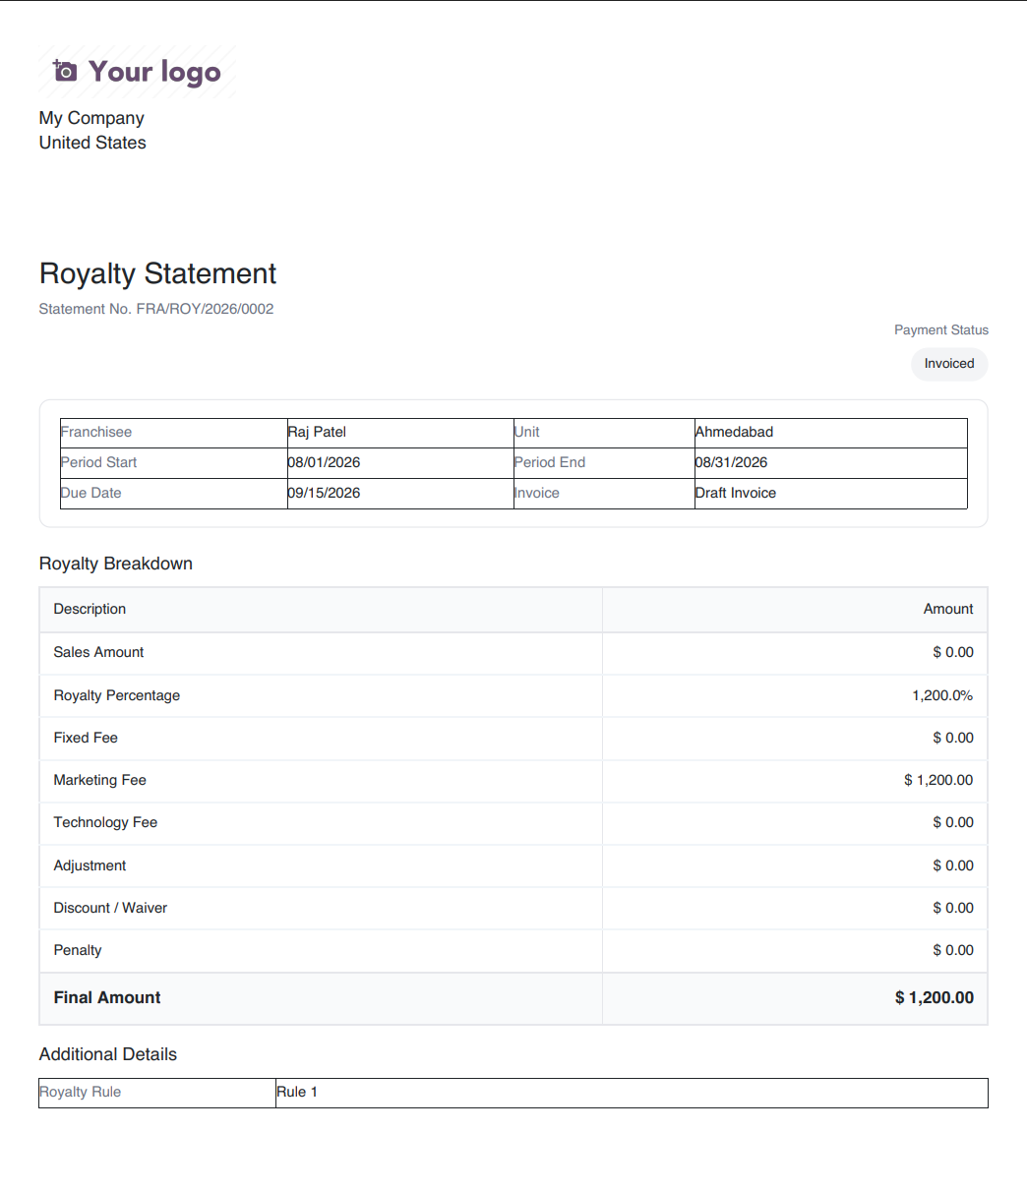Select the Discount / Waiver row

[513, 908]
